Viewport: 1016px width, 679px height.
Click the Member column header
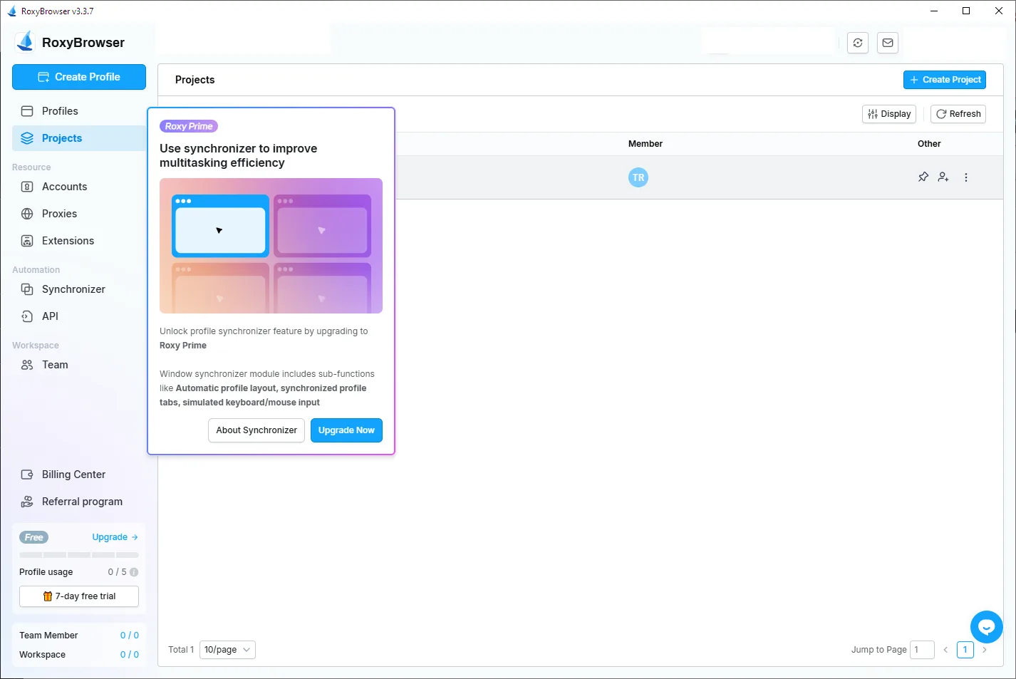(646, 144)
